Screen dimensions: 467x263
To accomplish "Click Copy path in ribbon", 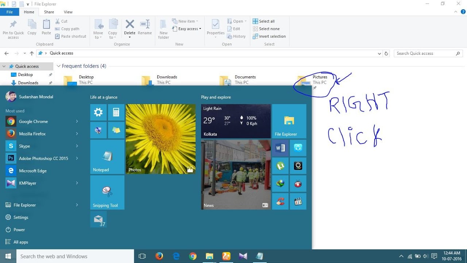I will pyautogui.click(x=67, y=29).
